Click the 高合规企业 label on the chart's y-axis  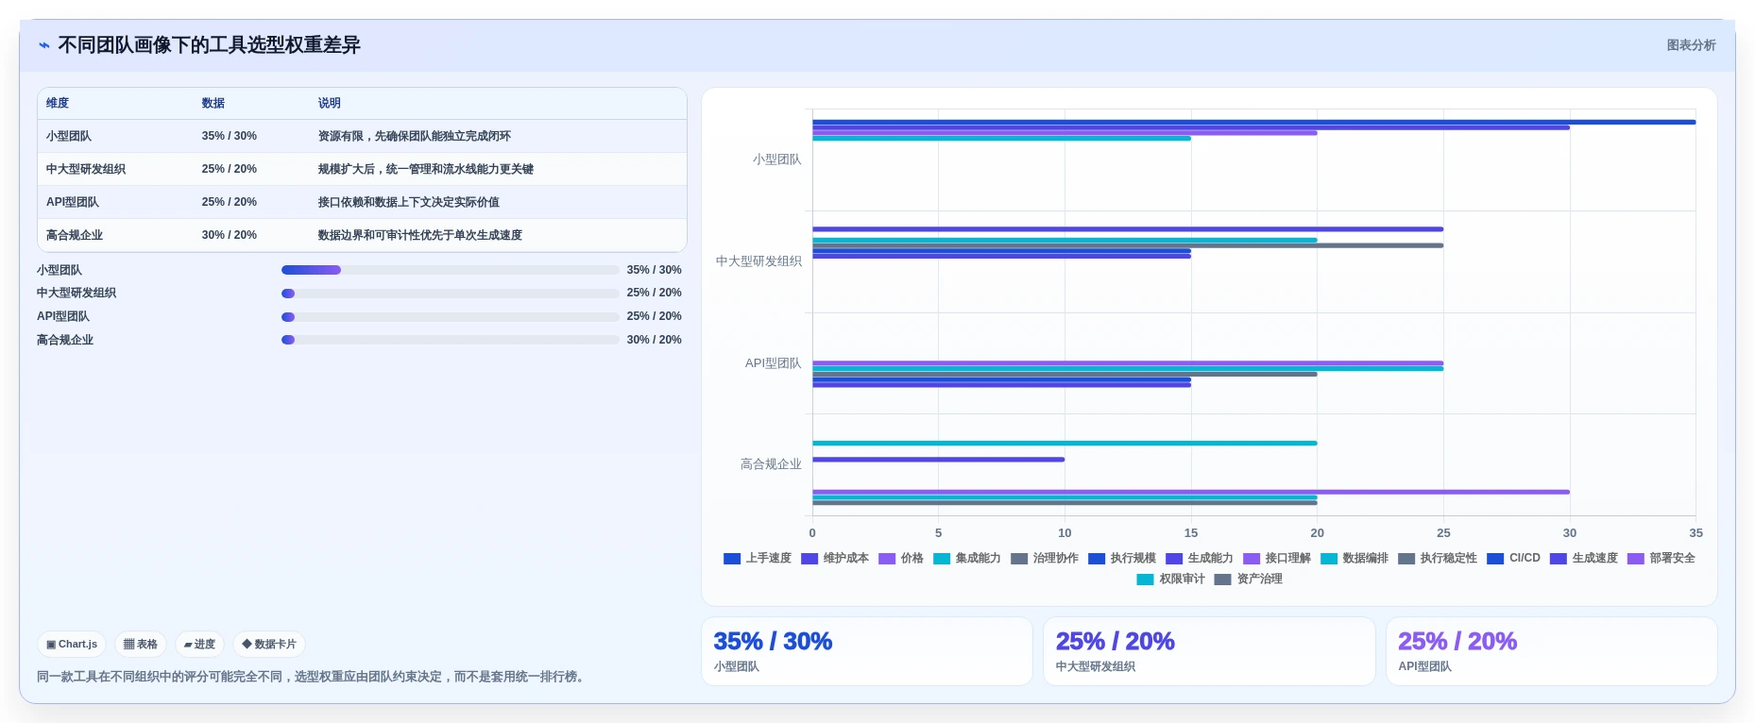[x=771, y=464]
